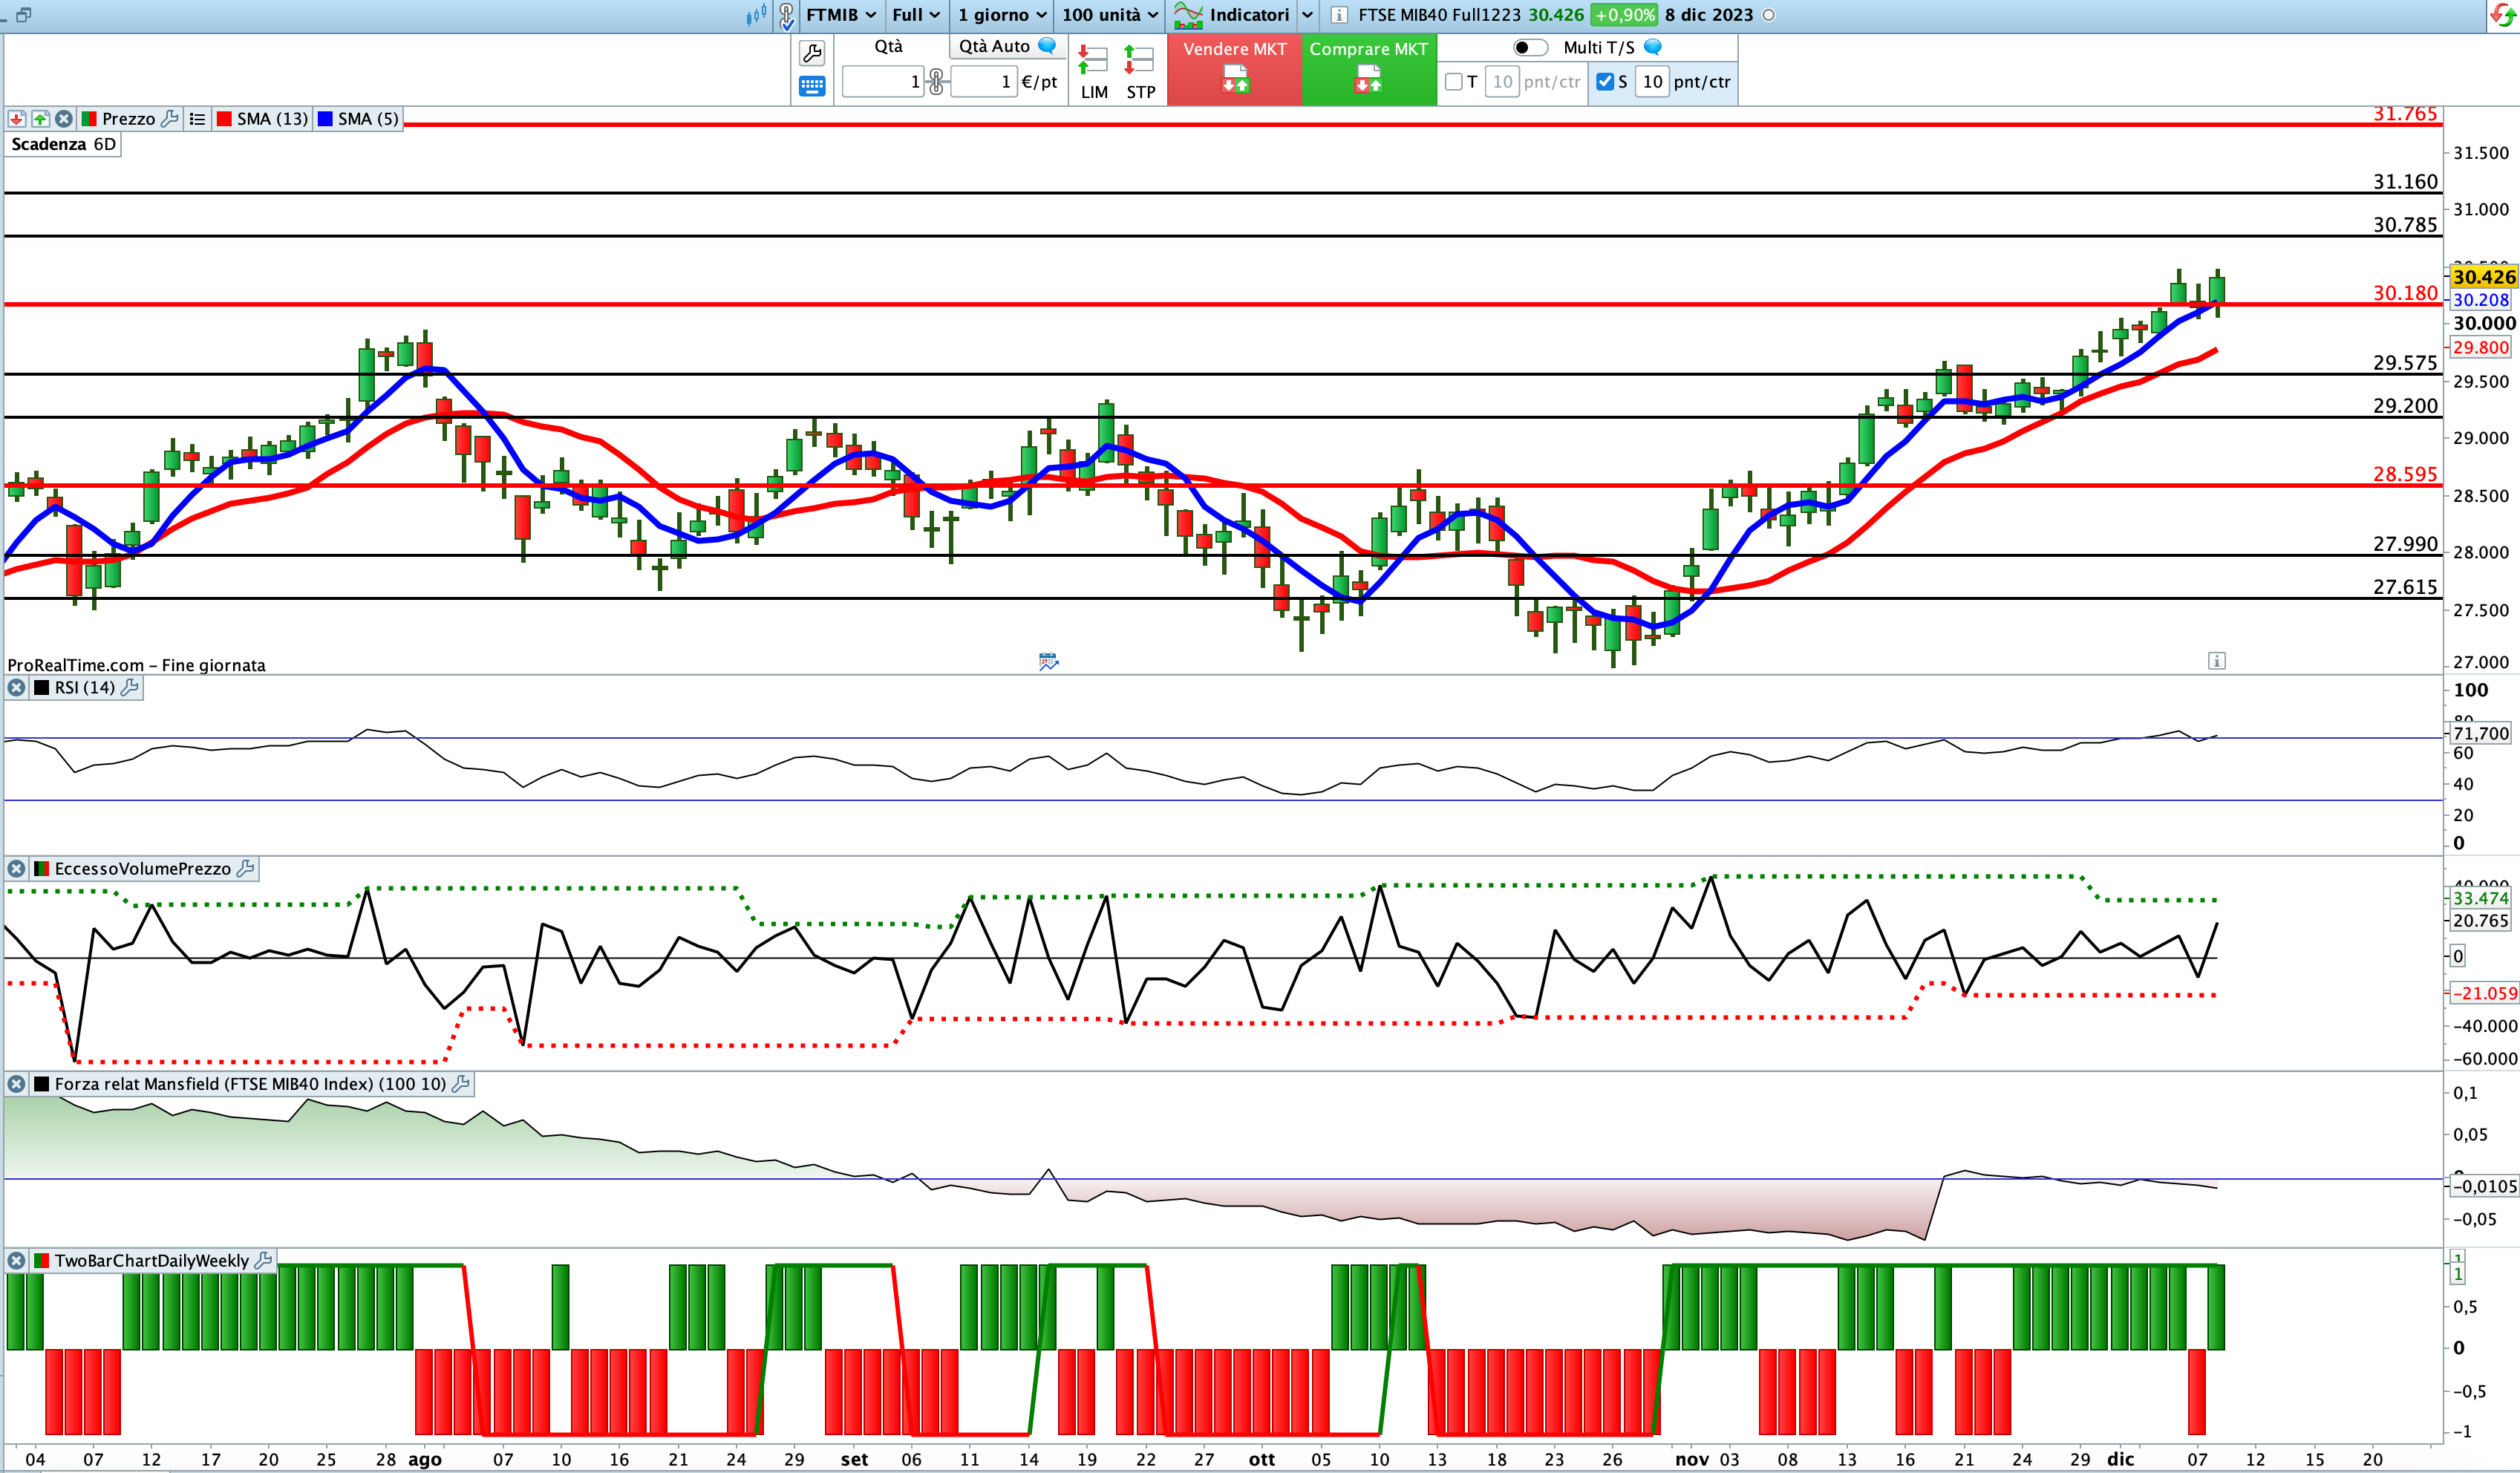Screen dimensions: 2520x1473
Task: Click the S pnt/ctr value field
Action: [x=1652, y=82]
